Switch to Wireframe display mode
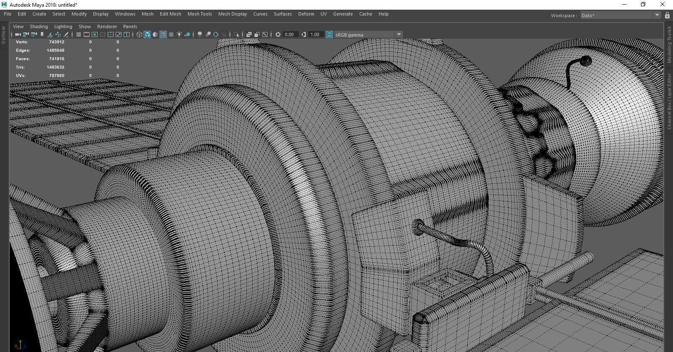The image size is (673, 352). pos(139,34)
